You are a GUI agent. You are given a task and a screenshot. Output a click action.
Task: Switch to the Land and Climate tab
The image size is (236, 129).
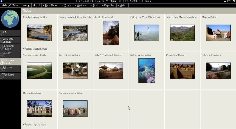pos(11,40)
